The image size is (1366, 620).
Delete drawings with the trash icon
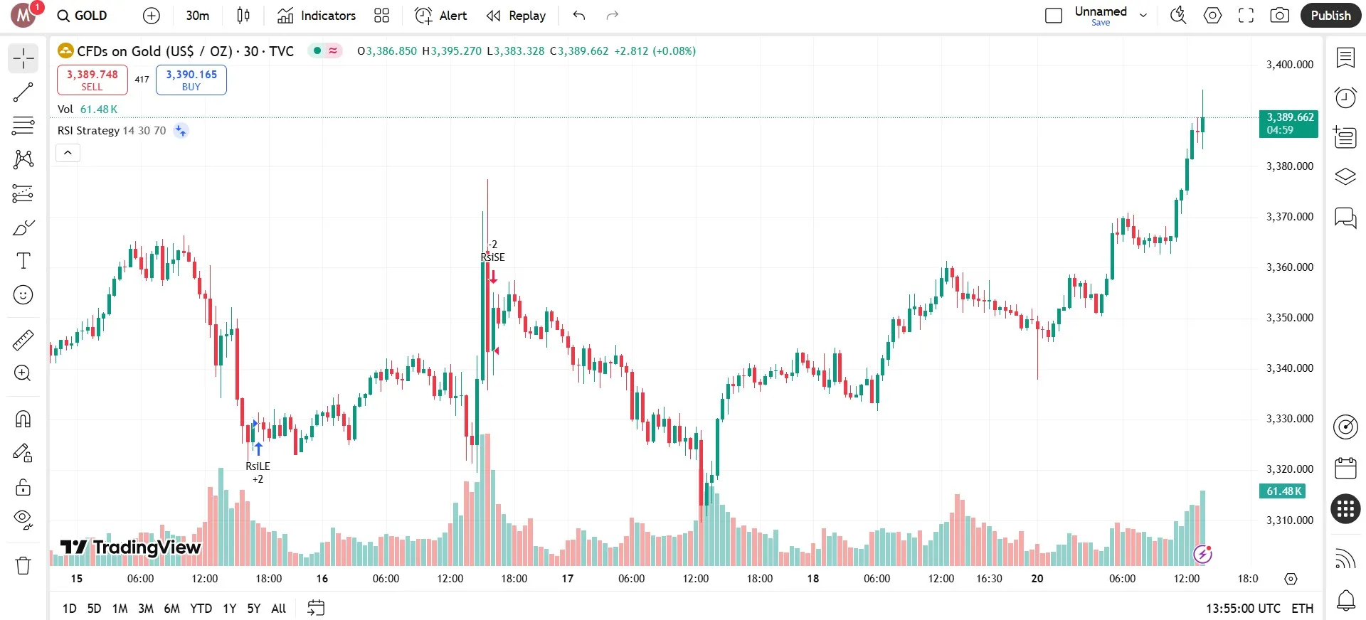pyautogui.click(x=23, y=565)
